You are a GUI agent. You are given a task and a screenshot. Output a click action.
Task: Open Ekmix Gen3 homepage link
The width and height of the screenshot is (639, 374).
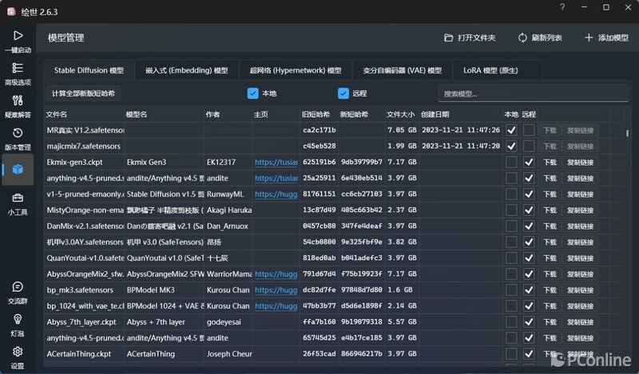click(276, 163)
